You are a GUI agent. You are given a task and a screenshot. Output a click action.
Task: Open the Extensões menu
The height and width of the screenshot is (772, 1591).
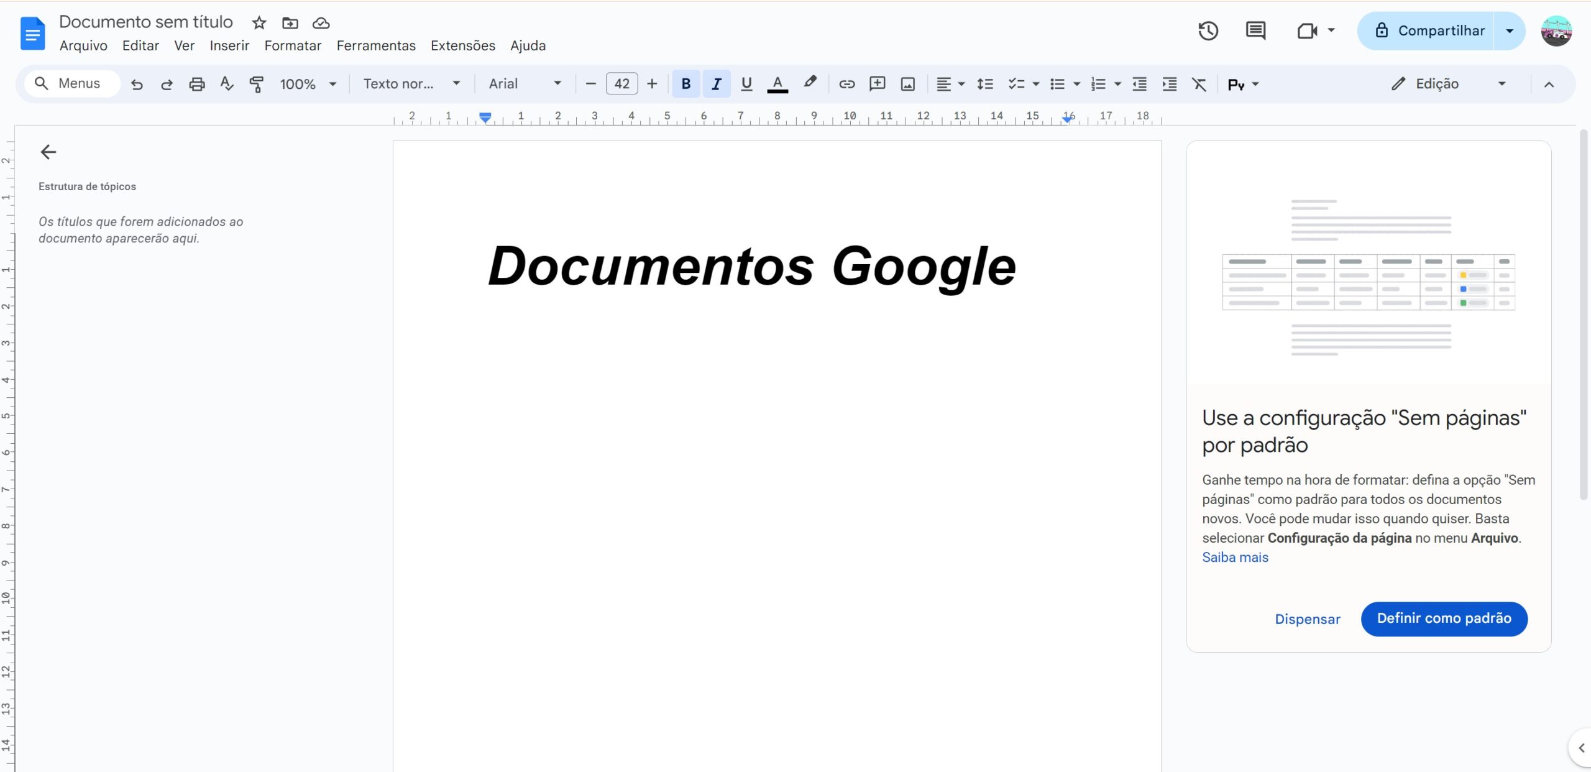(x=463, y=46)
